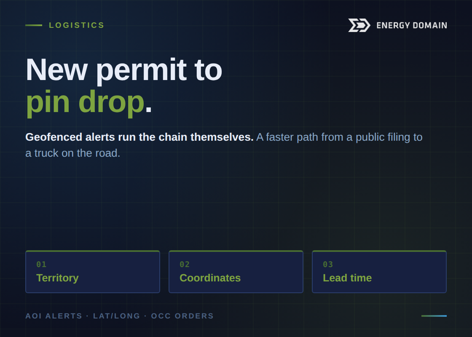Select the 01 Territory card
This screenshot has height=337, width=472.
93,272
